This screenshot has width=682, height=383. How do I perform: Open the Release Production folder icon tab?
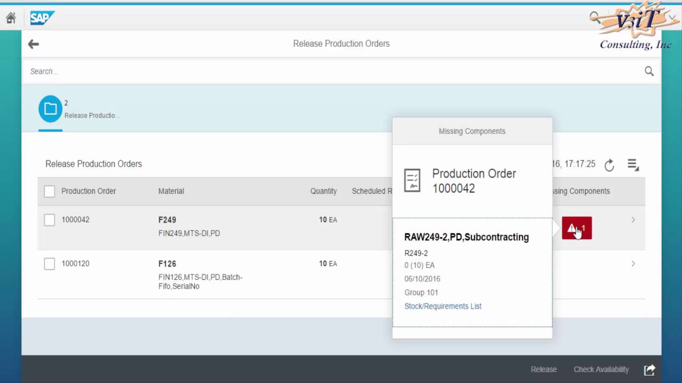50,109
